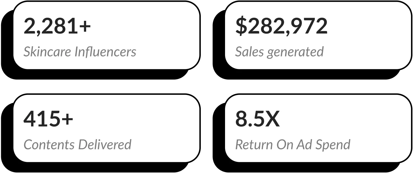Open the Skincare Influencers stat card
This screenshot has height=173, width=413.
point(107,35)
